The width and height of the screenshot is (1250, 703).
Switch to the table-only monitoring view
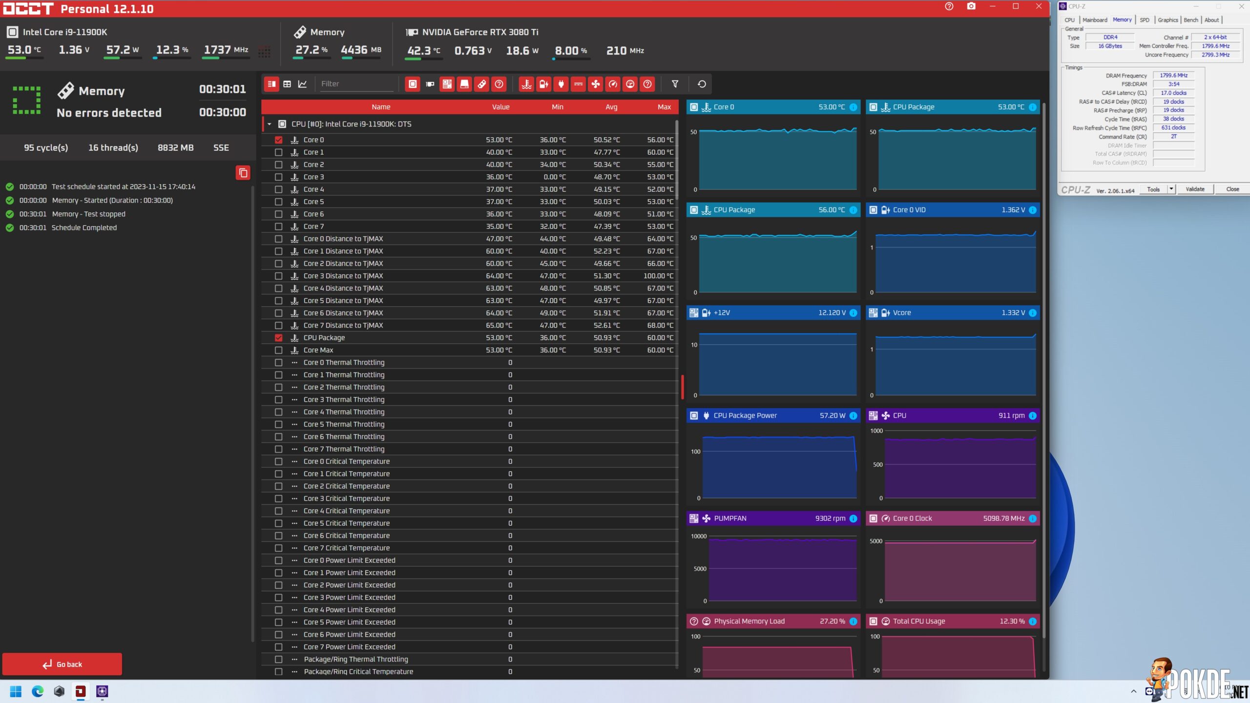tap(287, 84)
